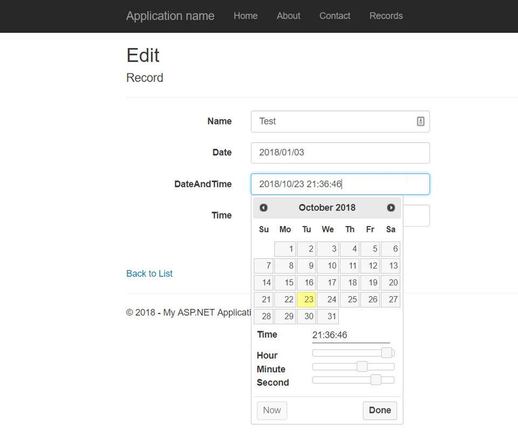
Task: Select October 10 in calendar
Action: [x=328, y=266]
